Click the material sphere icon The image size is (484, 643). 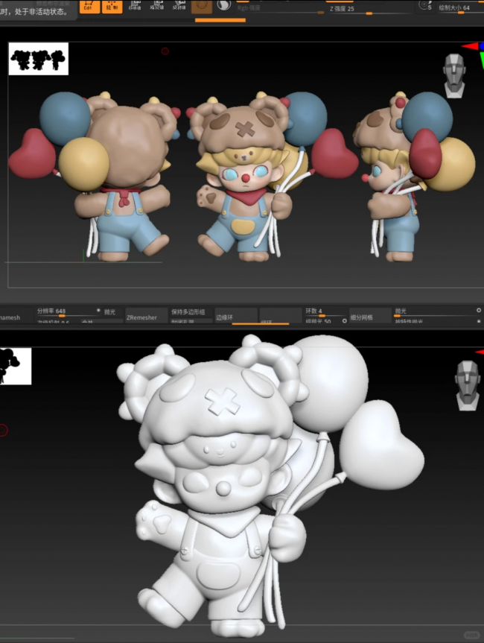(x=202, y=6)
